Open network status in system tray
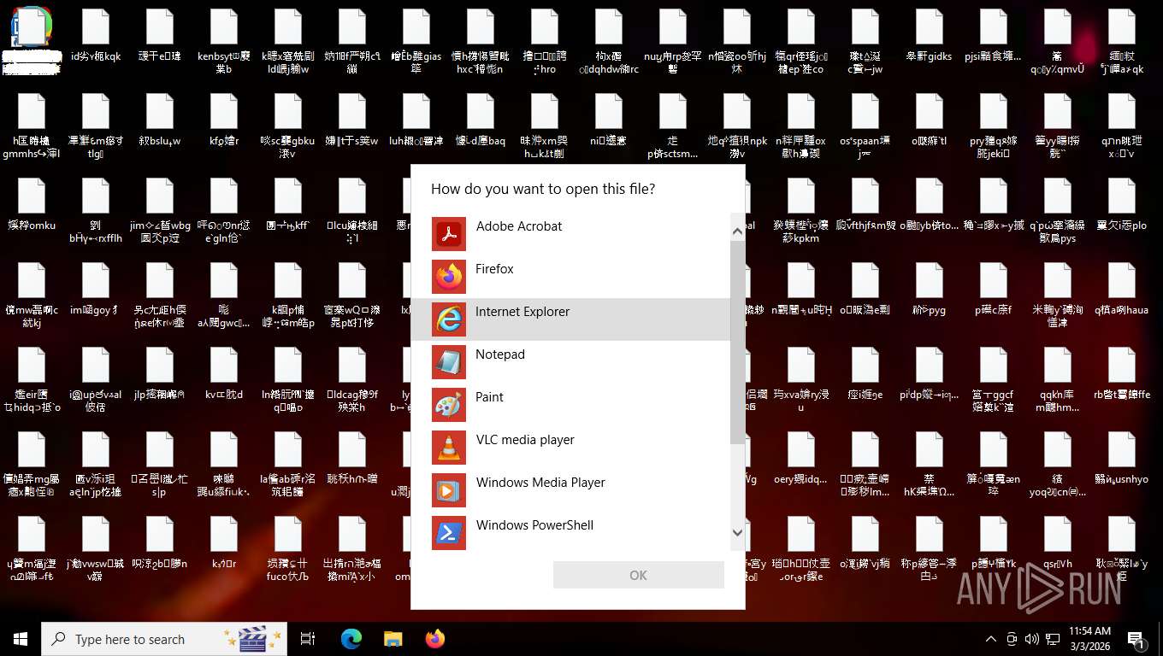Image resolution: width=1163 pixels, height=656 pixels. coord(1052,639)
